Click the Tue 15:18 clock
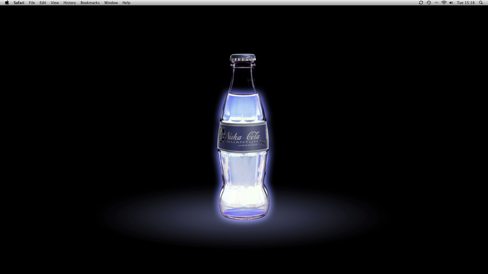 [x=466, y=3]
